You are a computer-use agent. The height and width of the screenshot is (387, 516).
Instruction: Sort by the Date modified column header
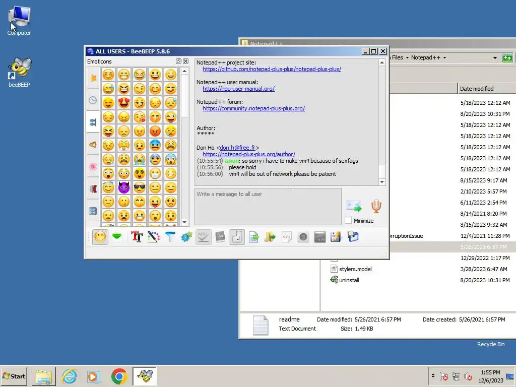[x=486, y=89]
